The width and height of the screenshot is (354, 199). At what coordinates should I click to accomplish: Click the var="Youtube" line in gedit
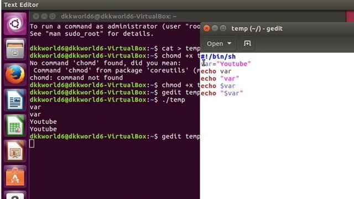[x=226, y=64]
